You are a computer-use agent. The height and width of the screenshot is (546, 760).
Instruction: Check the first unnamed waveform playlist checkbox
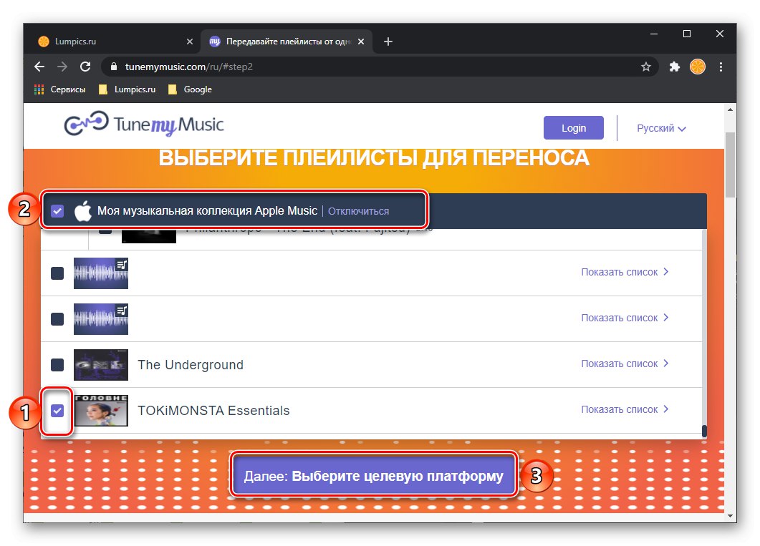(x=57, y=273)
